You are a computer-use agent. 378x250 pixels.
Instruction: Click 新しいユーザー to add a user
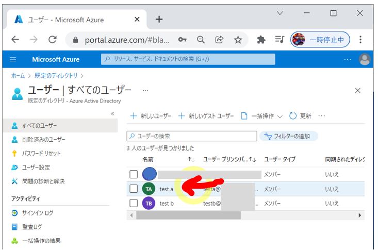tap(151, 116)
